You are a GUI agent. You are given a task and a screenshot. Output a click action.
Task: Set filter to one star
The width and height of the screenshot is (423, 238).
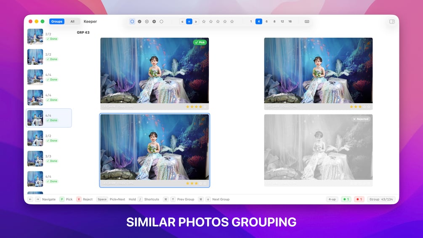pos(204,21)
